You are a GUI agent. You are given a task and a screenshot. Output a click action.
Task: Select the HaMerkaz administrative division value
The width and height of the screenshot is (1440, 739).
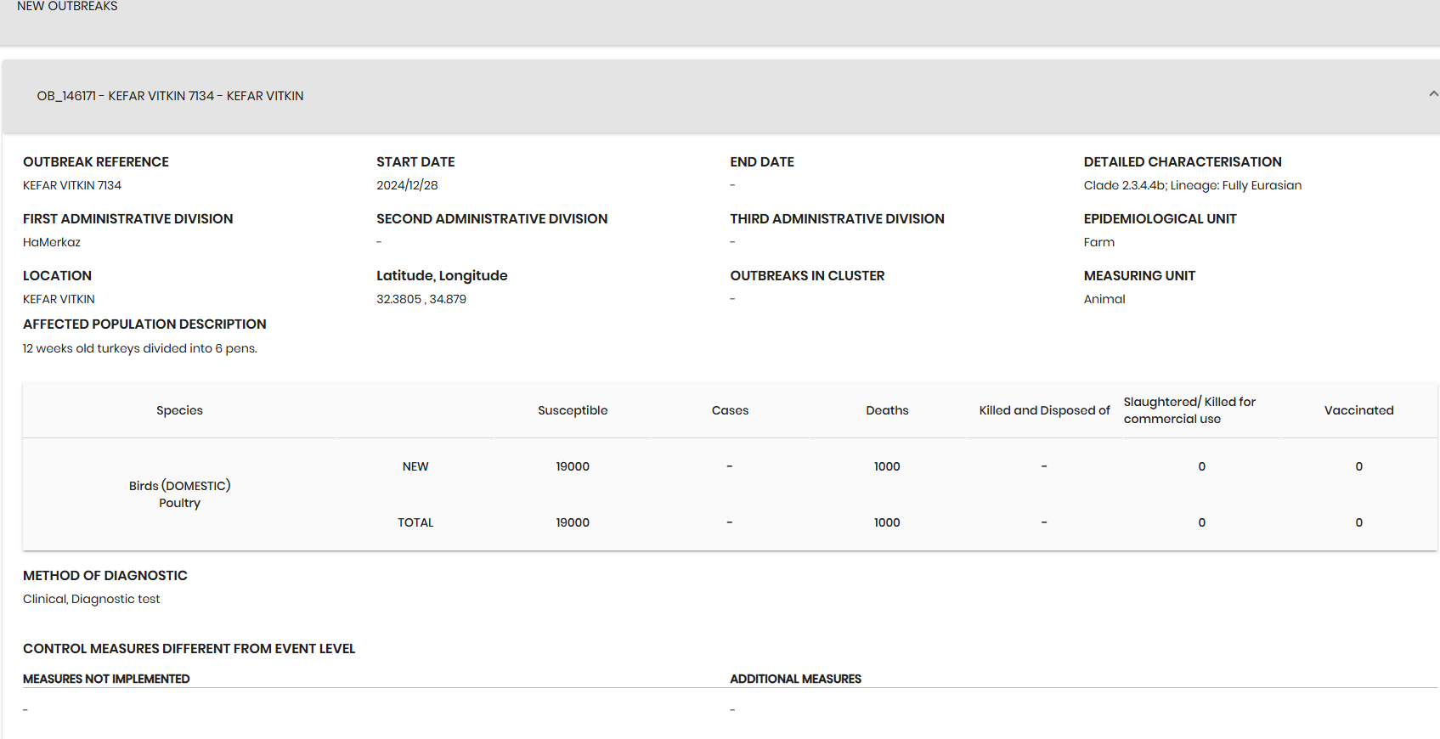point(52,242)
